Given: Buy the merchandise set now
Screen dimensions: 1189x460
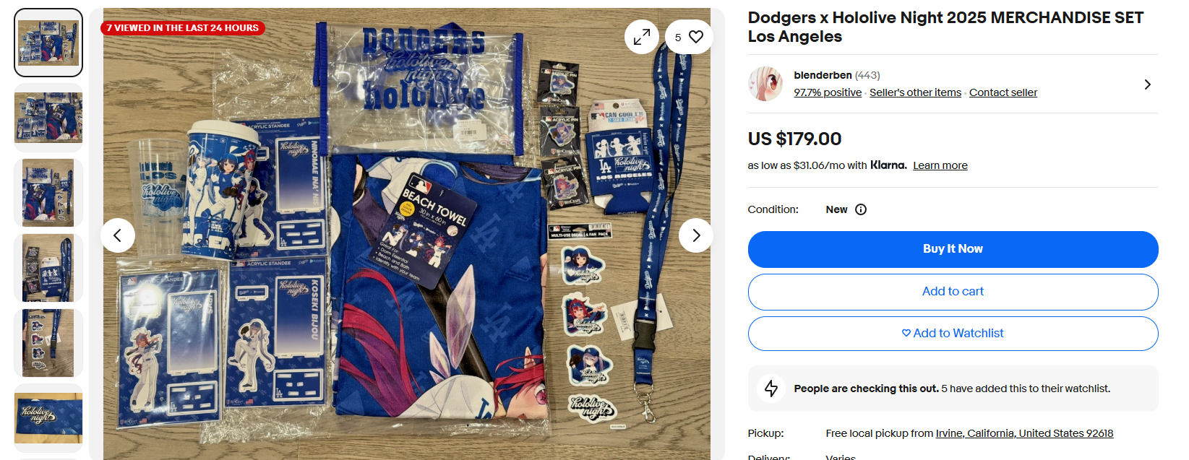Looking at the screenshot, I should pyautogui.click(x=953, y=249).
